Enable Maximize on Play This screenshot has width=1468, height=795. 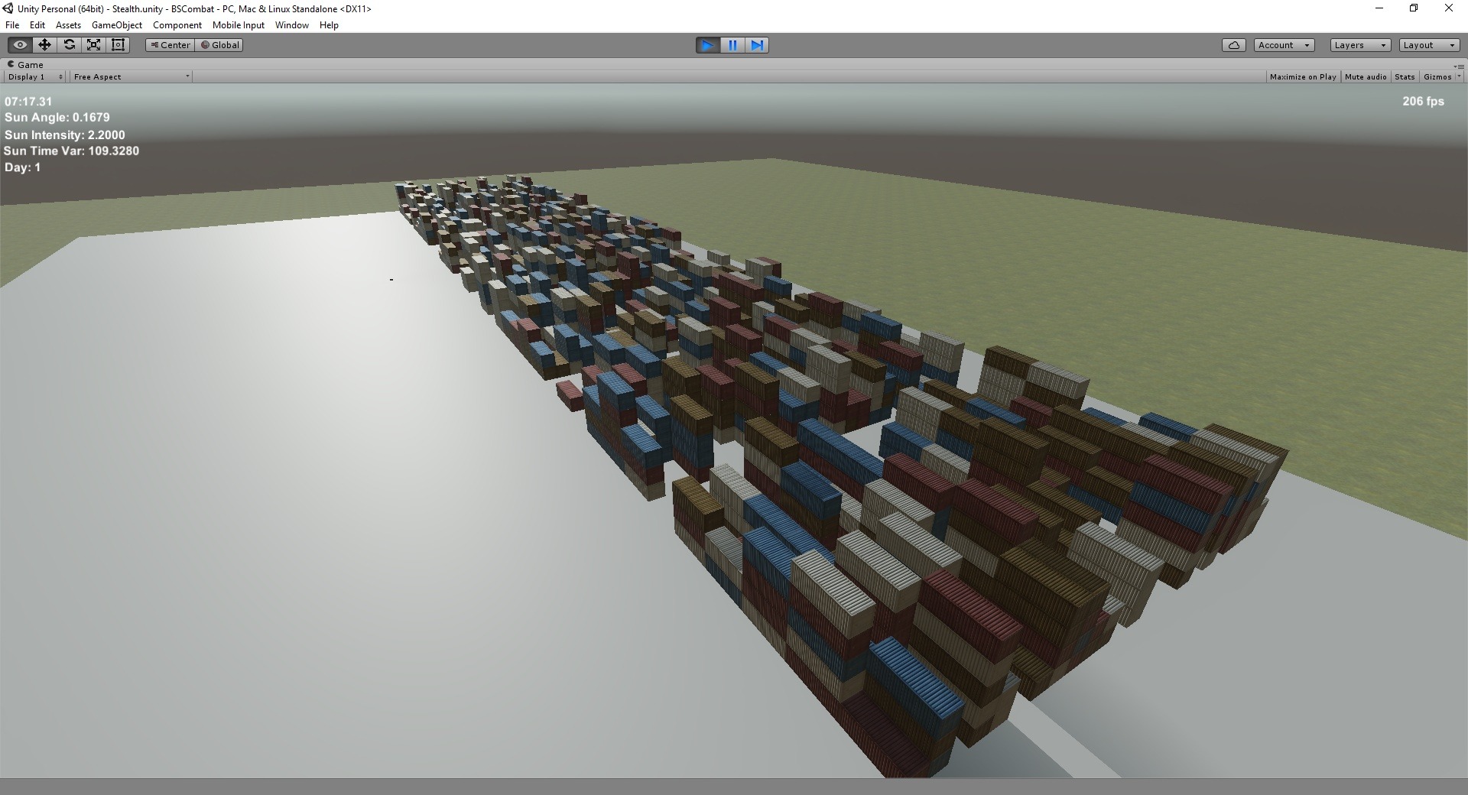1302,77
